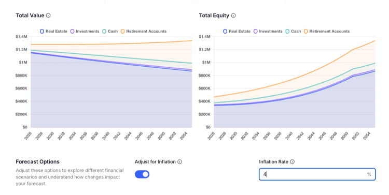
Task: Hide Real Estate series in Total Equity legend
Action: click(x=237, y=32)
